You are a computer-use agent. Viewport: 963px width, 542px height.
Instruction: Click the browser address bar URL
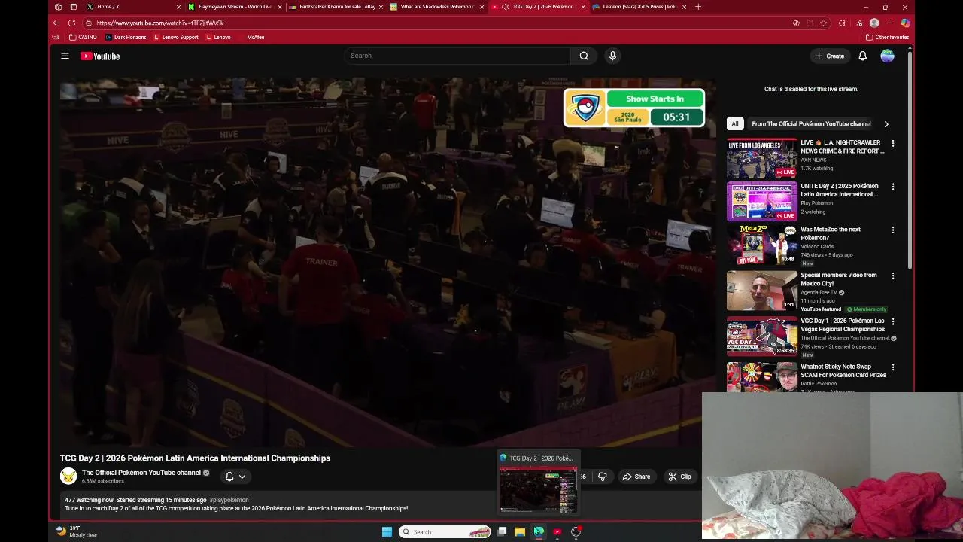tap(160, 23)
